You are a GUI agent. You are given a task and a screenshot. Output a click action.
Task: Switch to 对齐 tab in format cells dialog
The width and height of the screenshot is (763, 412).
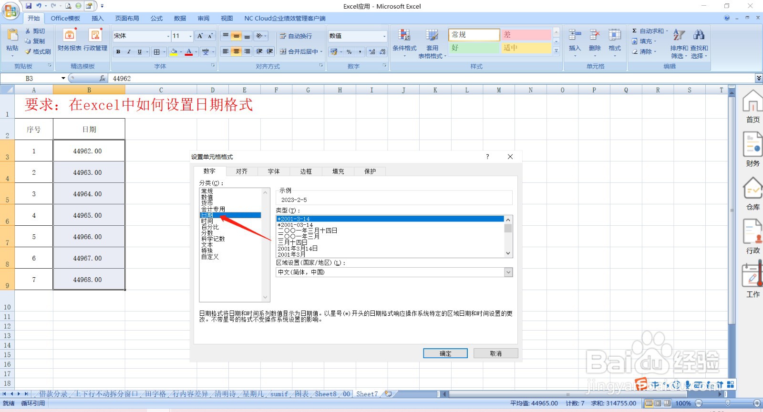[242, 171]
